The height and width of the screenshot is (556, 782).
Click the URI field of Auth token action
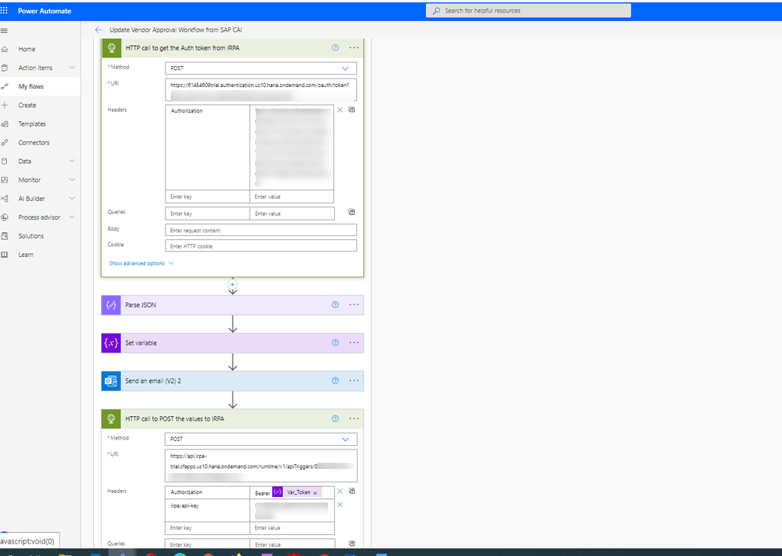[x=261, y=90]
